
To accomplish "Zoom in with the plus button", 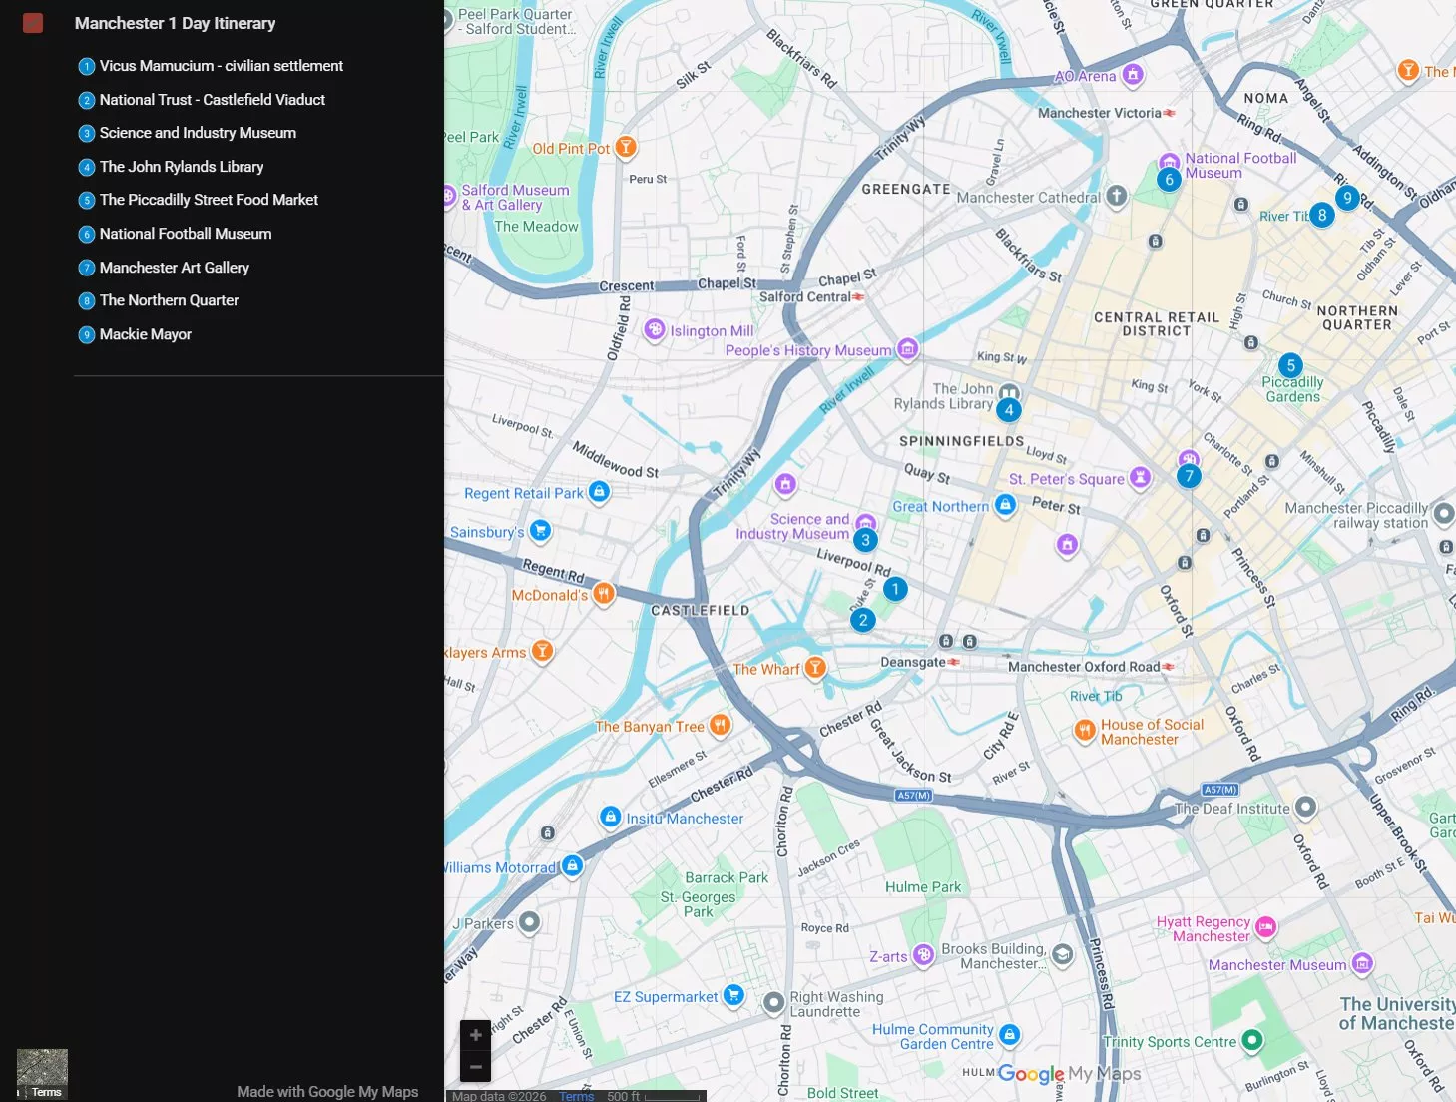I will point(475,1035).
